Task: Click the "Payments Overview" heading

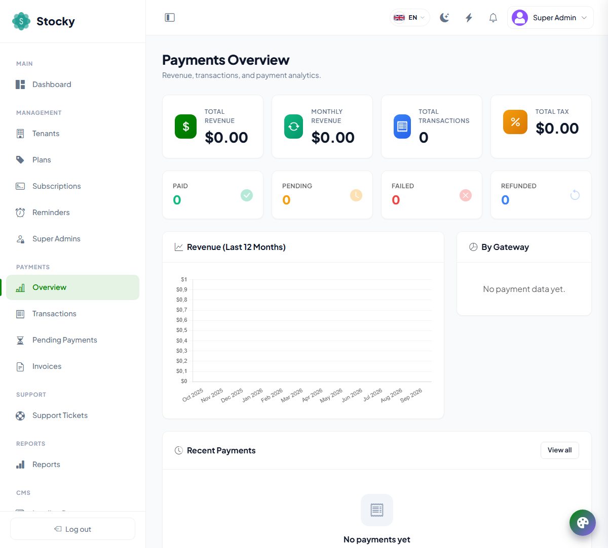Action: point(226,60)
